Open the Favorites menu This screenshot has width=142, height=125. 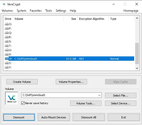(x=36, y=11)
